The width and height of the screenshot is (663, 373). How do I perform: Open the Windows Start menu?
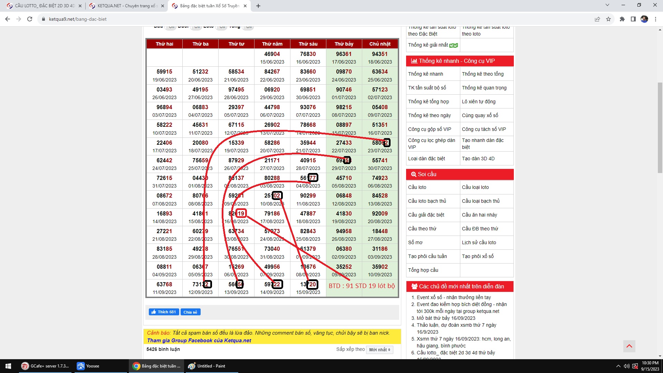coord(8,366)
